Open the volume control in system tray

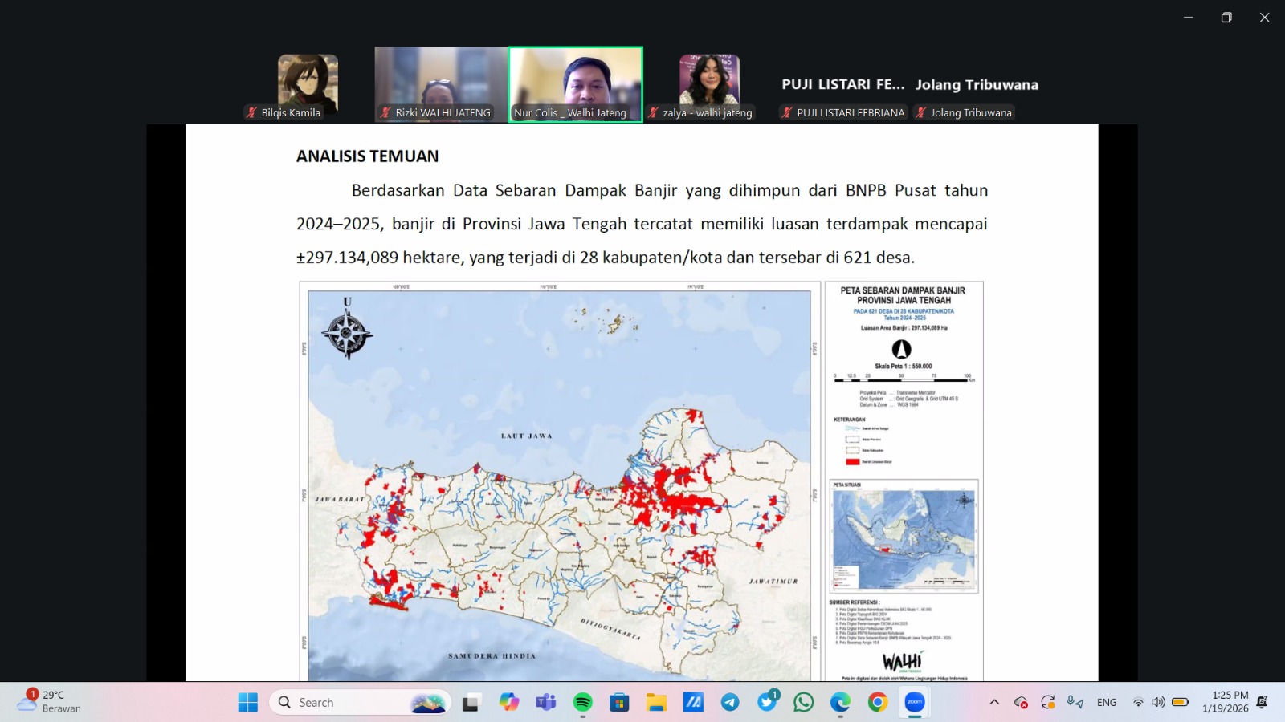coord(1157,702)
